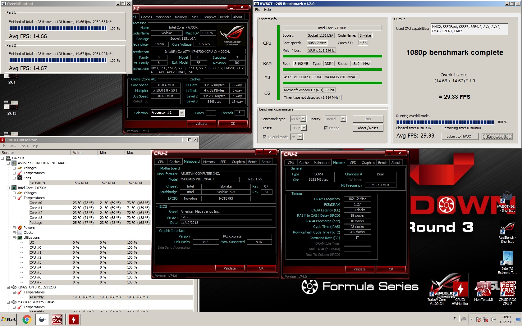
Task: Expand Voltages under ASUSTeK motherboard
Action: [14, 168]
